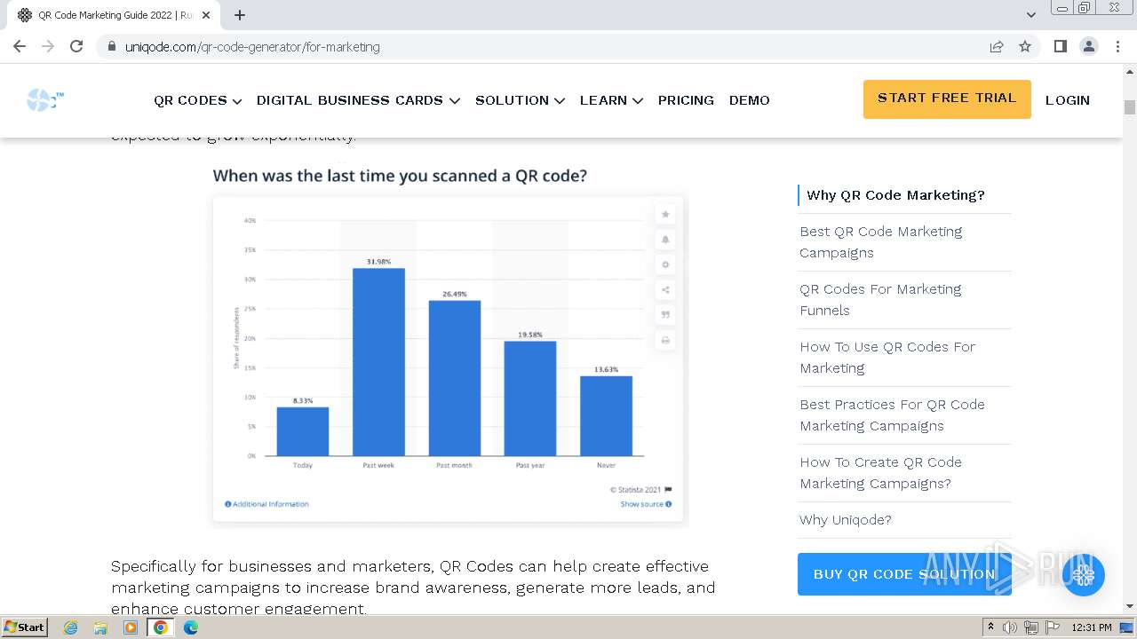The height and width of the screenshot is (639, 1137).
Task: Click the network tray icon
Action: pyautogui.click(x=1031, y=627)
